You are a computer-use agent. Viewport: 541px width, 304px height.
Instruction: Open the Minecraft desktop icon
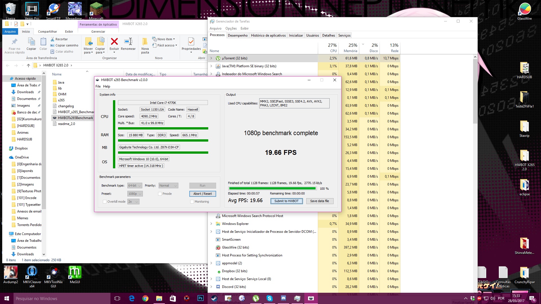point(96,11)
